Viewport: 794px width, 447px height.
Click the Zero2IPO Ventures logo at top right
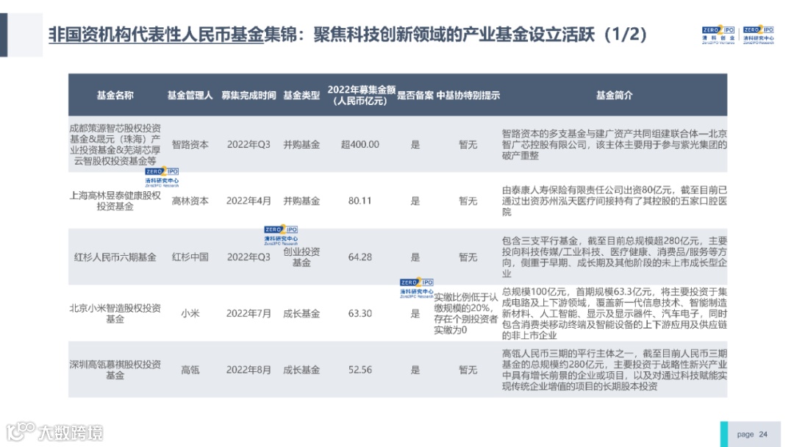click(718, 35)
